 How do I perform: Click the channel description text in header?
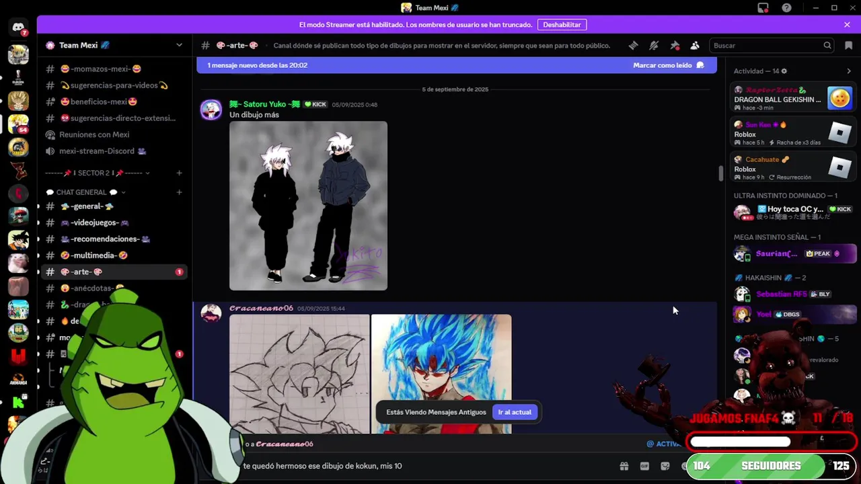441,45
